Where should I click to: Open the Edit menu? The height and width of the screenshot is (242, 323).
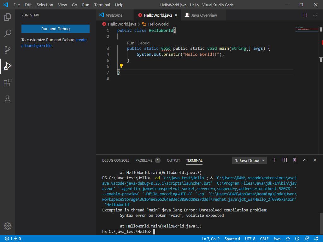[28, 5]
